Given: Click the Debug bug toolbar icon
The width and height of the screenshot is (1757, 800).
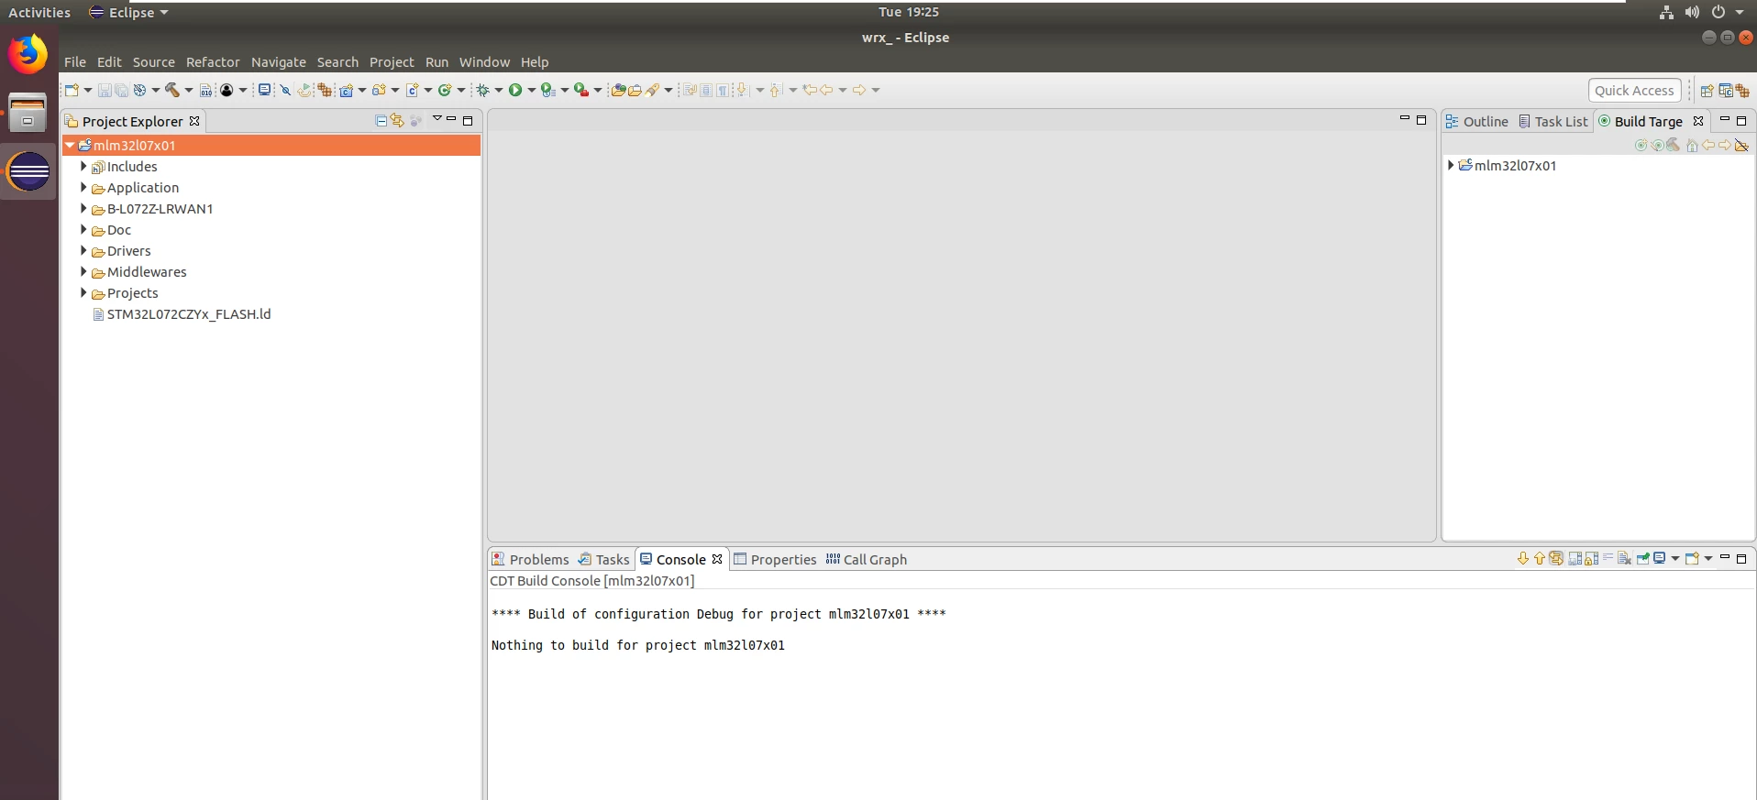Looking at the screenshot, I should pos(482,90).
